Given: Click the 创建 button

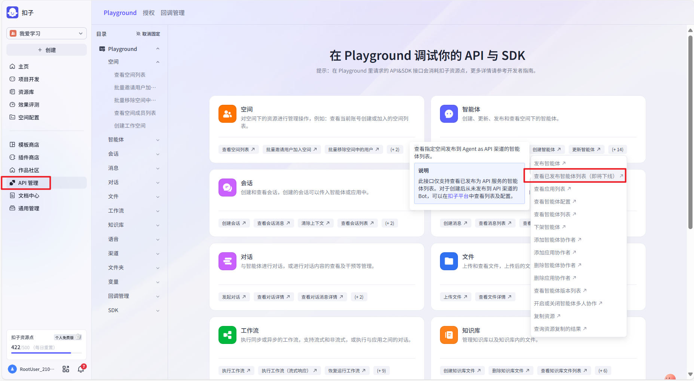Looking at the screenshot, I should (x=46, y=50).
